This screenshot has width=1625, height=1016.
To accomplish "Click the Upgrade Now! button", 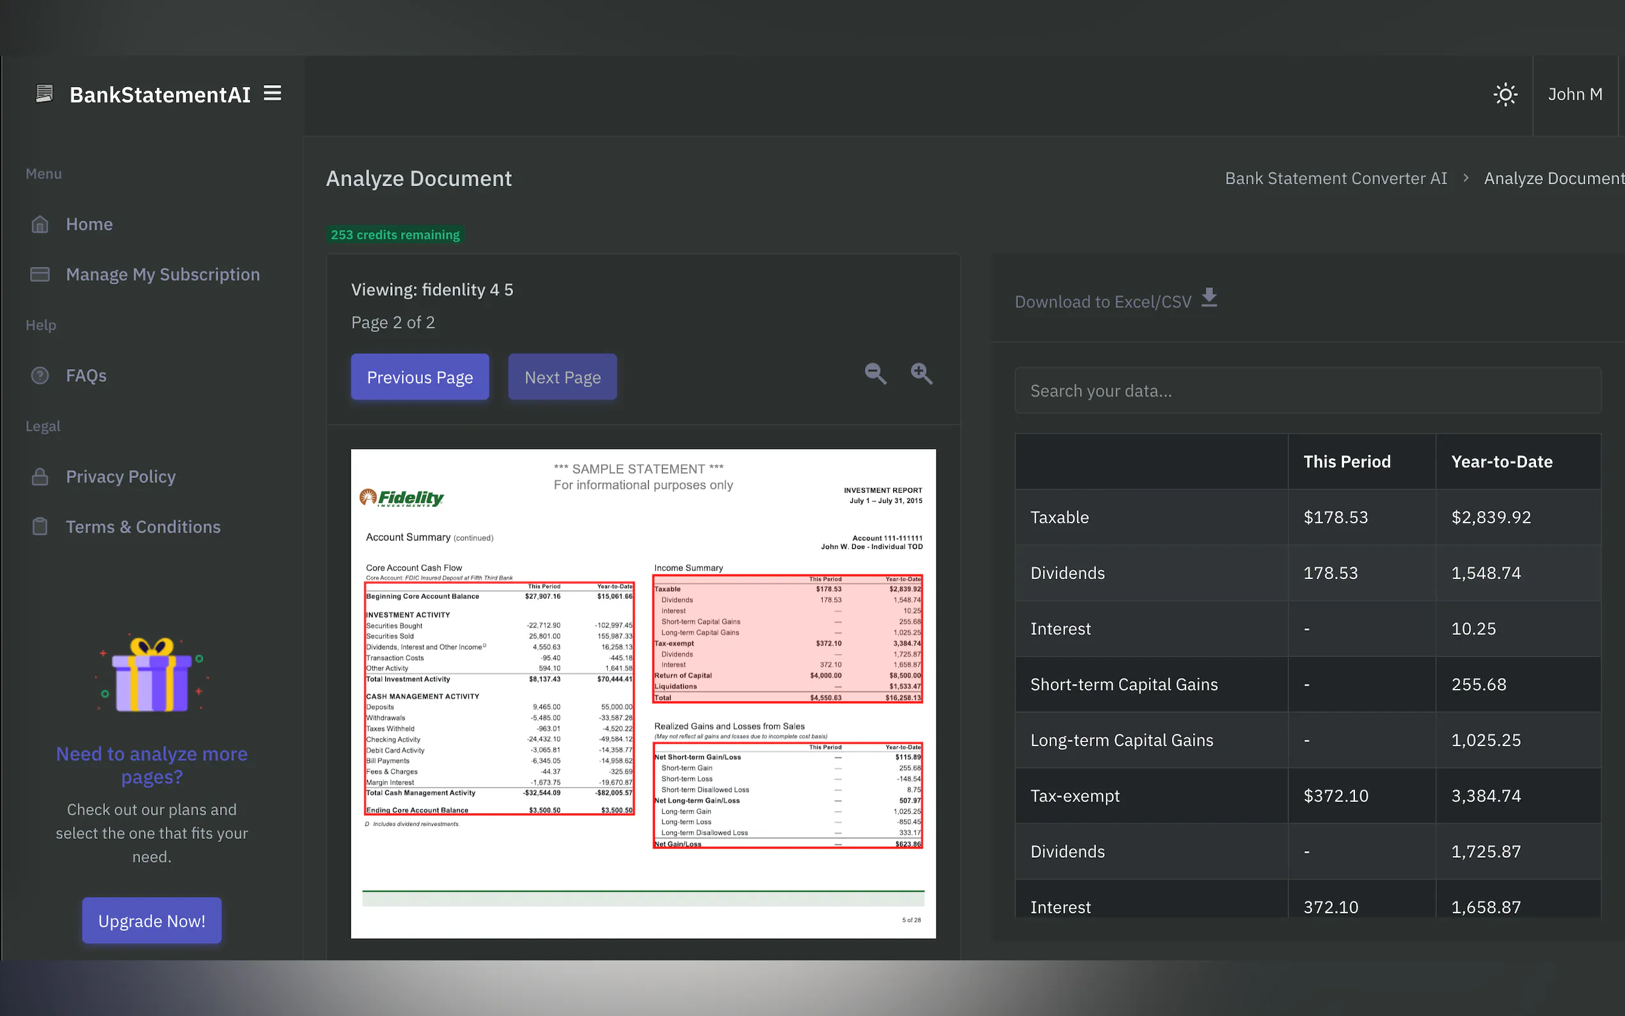I will pyautogui.click(x=151, y=921).
